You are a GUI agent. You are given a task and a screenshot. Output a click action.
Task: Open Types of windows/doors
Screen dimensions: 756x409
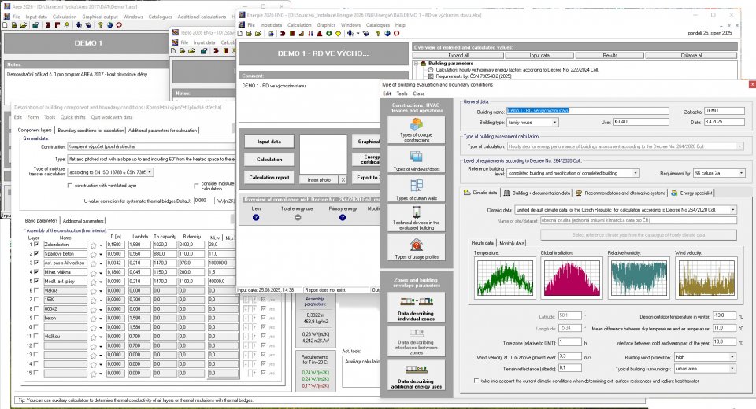(416, 159)
